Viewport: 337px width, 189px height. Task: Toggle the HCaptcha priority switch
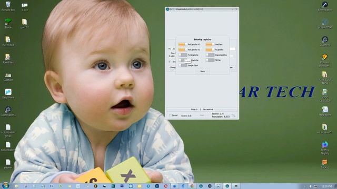[x=210, y=49]
